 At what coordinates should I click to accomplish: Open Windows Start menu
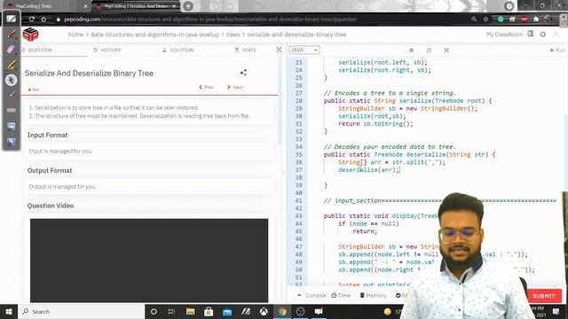coord(9,311)
